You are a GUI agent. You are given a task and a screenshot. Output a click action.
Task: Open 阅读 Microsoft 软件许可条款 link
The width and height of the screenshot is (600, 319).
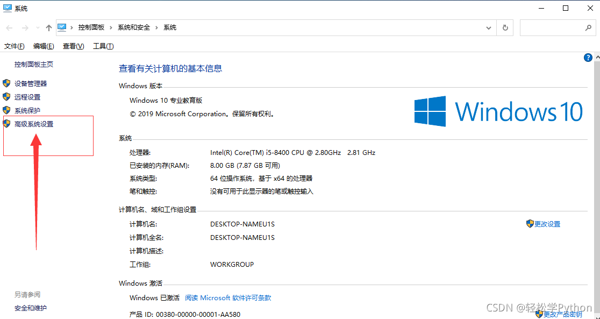click(x=228, y=297)
